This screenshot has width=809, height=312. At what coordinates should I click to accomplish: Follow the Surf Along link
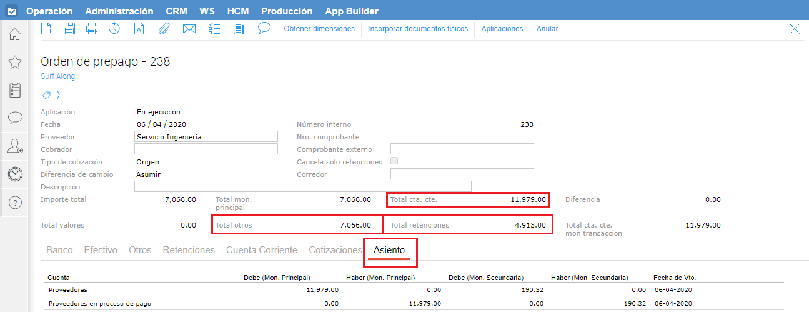pyautogui.click(x=57, y=76)
